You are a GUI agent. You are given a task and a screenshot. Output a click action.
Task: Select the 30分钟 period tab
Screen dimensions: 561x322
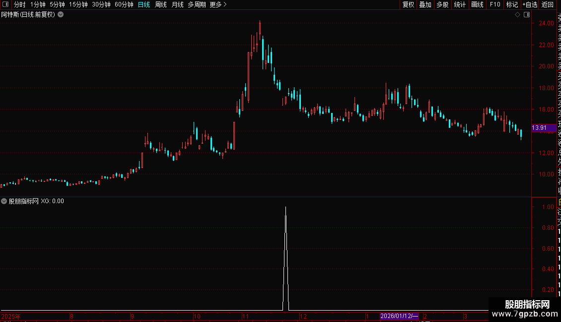pos(101,4)
